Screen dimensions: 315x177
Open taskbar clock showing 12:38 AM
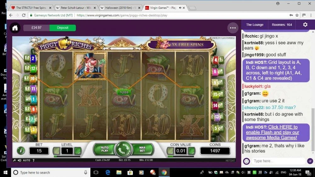[x=295, y=172]
